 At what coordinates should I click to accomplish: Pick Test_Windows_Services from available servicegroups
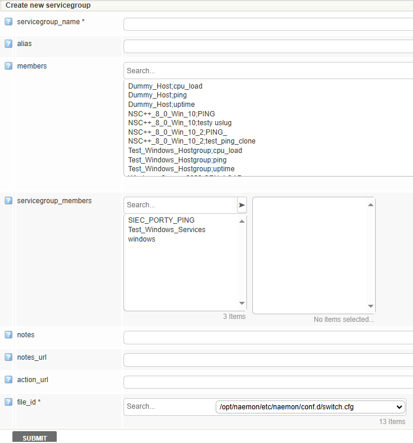click(167, 230)
